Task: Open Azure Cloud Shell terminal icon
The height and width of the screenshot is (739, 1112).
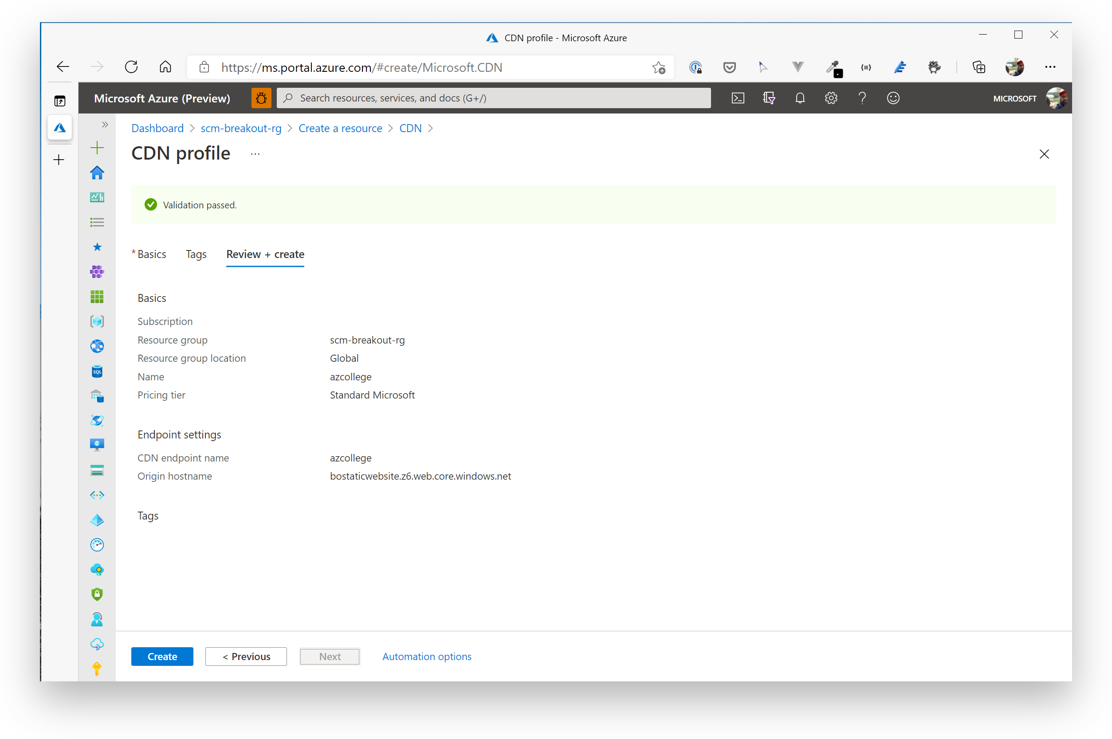Action: pos(738,98)
